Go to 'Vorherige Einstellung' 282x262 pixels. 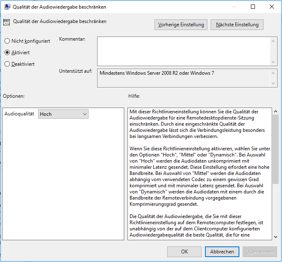click(x=181, y=25)
